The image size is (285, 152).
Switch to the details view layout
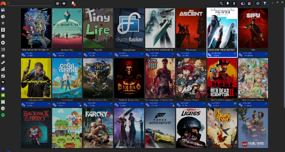point(243,4)
